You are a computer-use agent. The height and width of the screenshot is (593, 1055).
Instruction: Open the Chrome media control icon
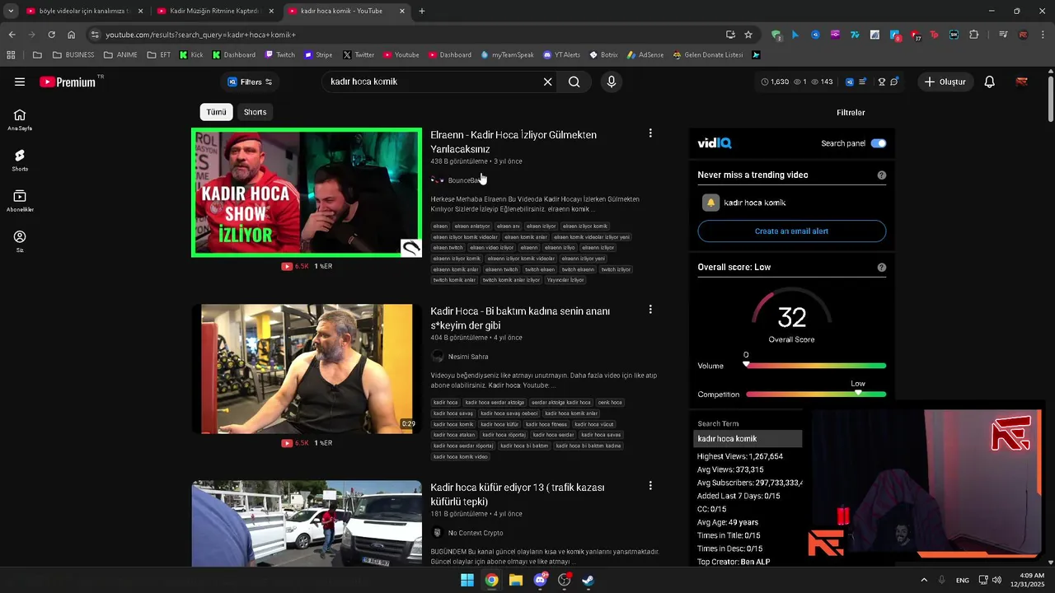click(x=1003, y=35)
